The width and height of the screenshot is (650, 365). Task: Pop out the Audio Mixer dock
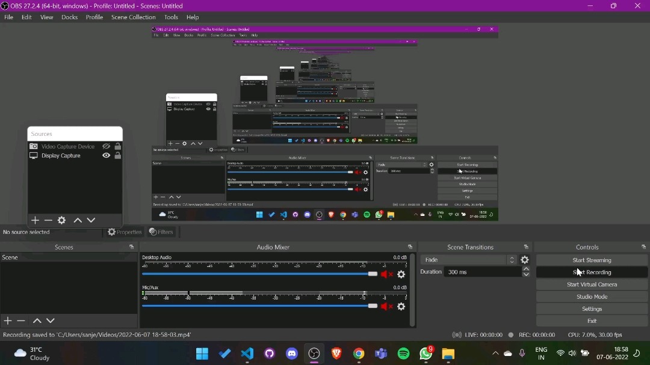pos(410,247)
